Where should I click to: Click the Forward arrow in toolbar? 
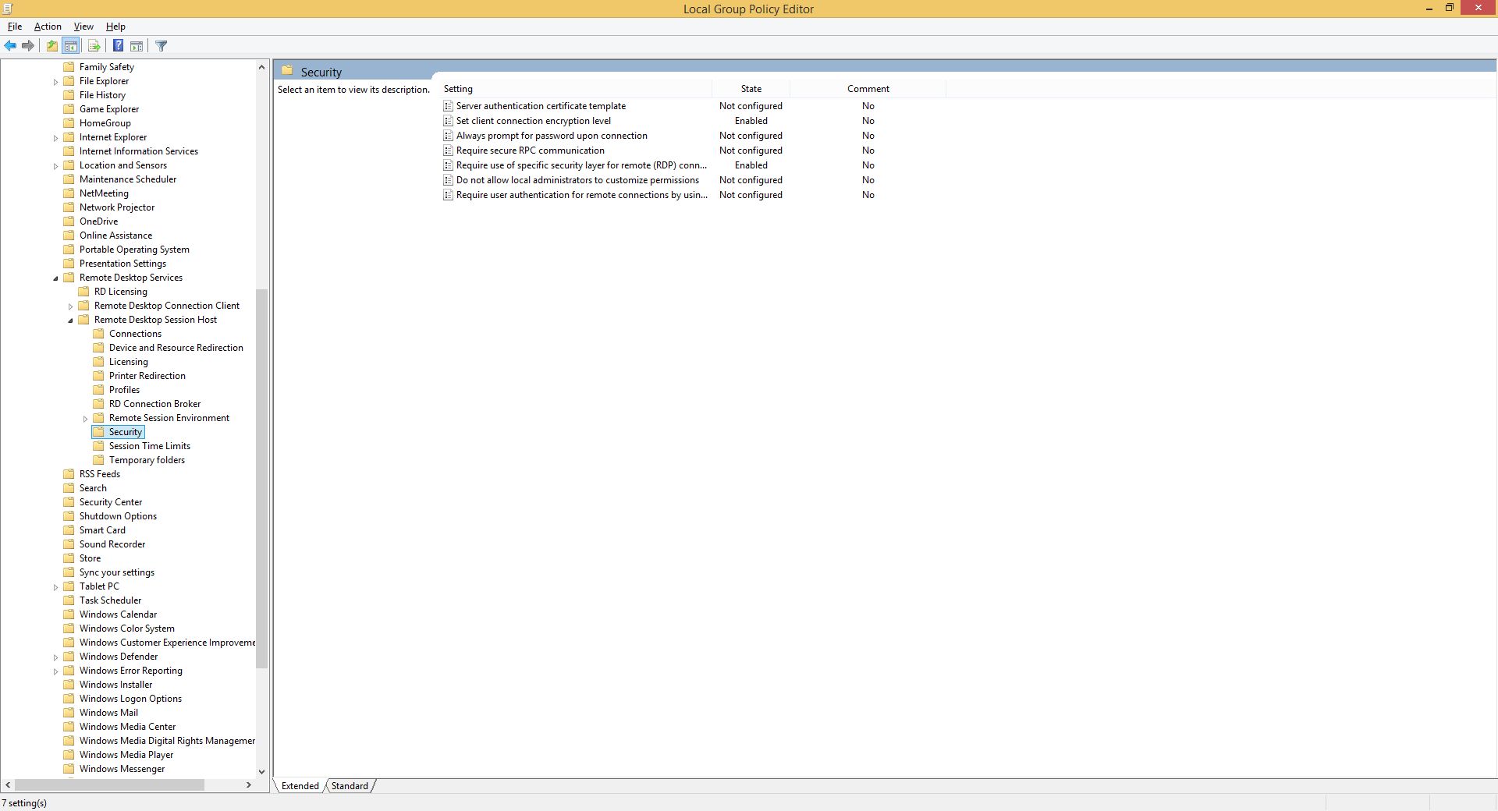coord(28,46)
